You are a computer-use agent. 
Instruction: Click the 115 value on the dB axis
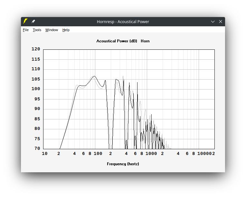36,59
